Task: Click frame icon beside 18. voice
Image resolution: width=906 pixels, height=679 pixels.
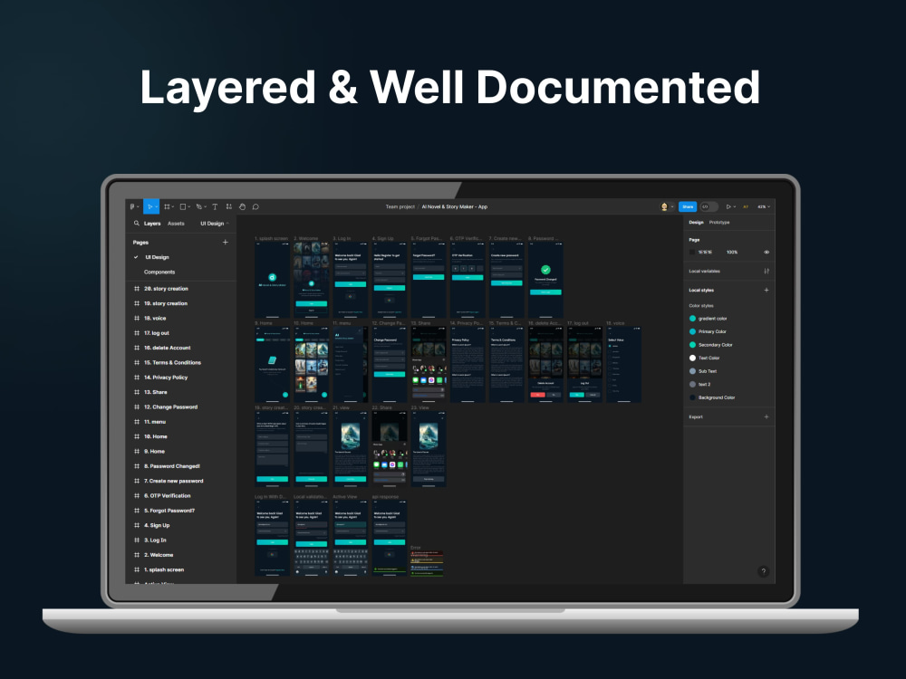Action: (x=137, y=318)
